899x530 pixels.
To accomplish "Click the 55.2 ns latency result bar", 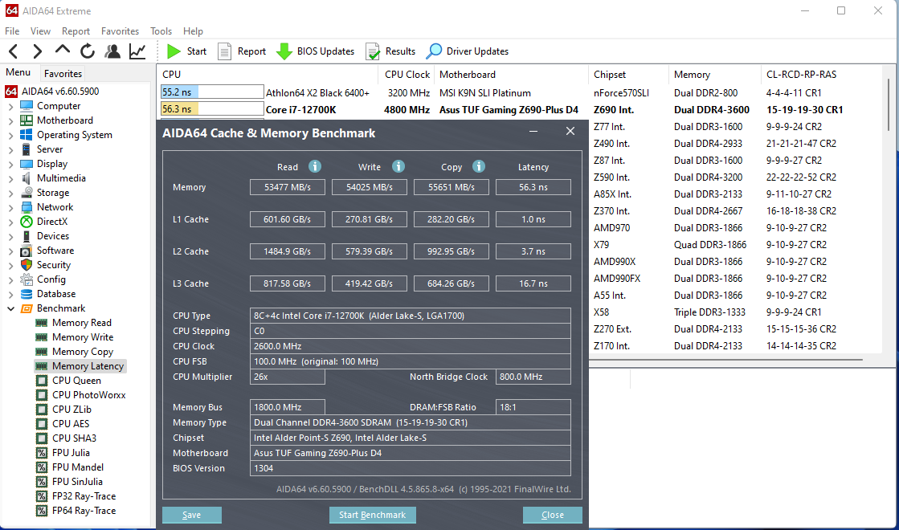I will (x=211, y=92).
